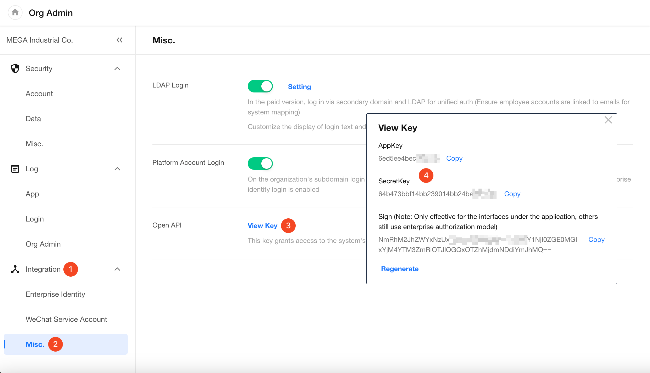650x373 pixels.
Task: Copy the AppKey value
Action: pyautogui.click(x=454, y=158)
